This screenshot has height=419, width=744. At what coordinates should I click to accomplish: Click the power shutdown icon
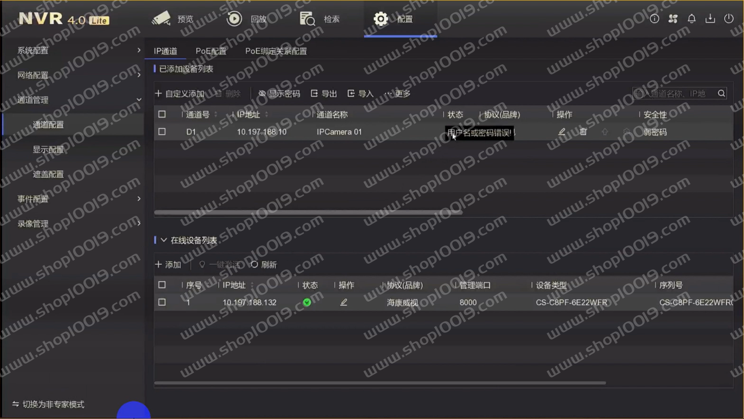point(729,18)
